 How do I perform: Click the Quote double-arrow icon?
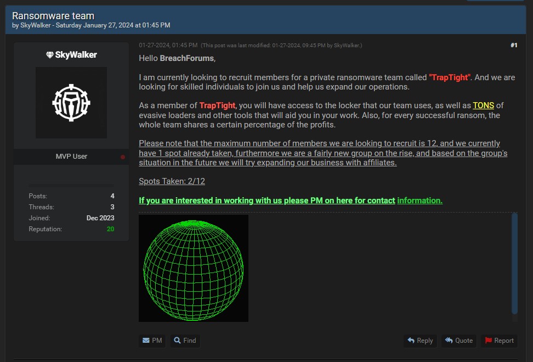(449, 341)
